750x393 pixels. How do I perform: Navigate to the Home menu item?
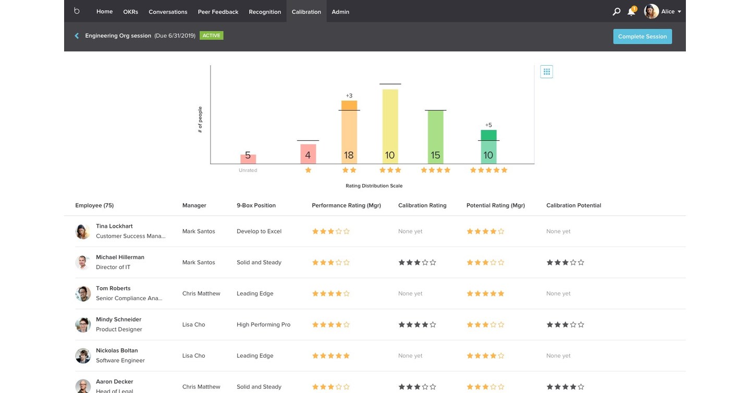(x=104, y=11)
